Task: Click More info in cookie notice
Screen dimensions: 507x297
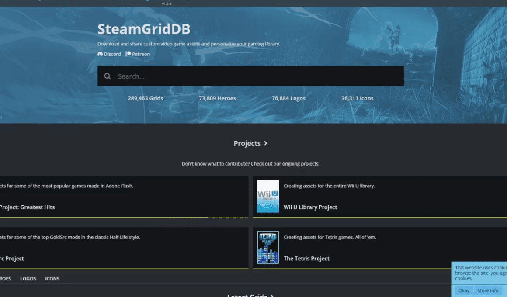Action: coord(488,290)
